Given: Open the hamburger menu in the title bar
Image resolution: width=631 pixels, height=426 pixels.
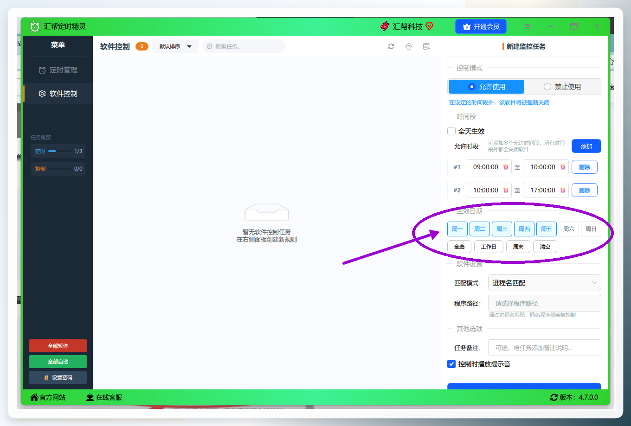Looking at the screenshot, I should click(528, 26).
